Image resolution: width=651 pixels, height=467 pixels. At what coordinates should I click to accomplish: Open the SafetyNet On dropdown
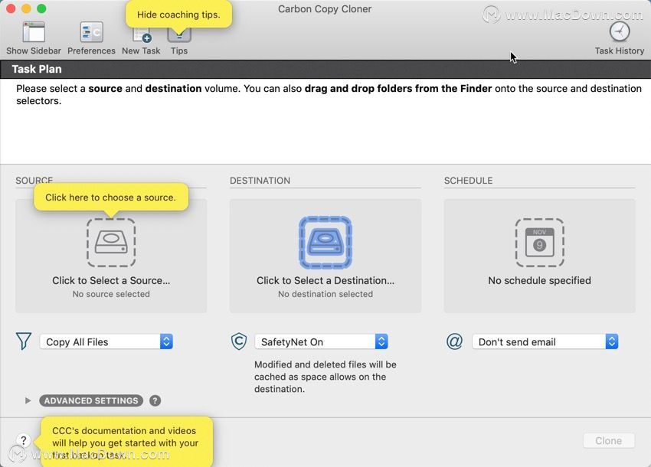(322, 341)
